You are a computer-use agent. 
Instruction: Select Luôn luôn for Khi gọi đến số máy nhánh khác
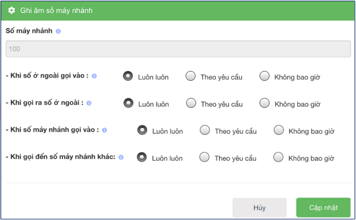coord(142,157)
